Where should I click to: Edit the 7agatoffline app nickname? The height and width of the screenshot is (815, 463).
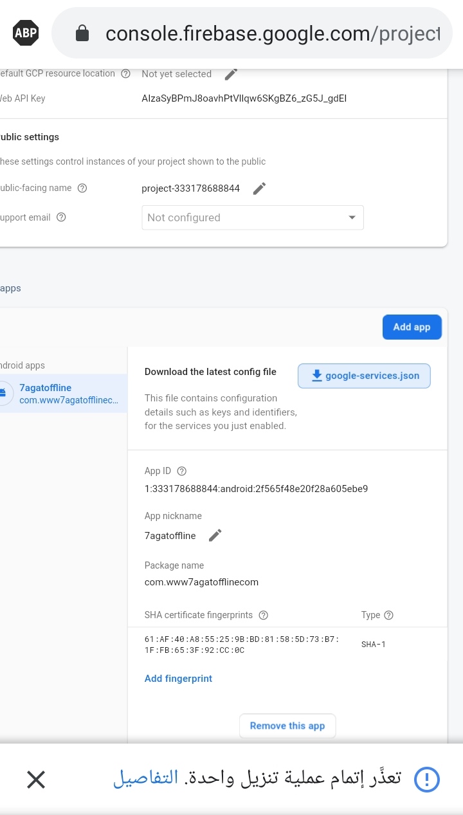(x=215, y=536)
